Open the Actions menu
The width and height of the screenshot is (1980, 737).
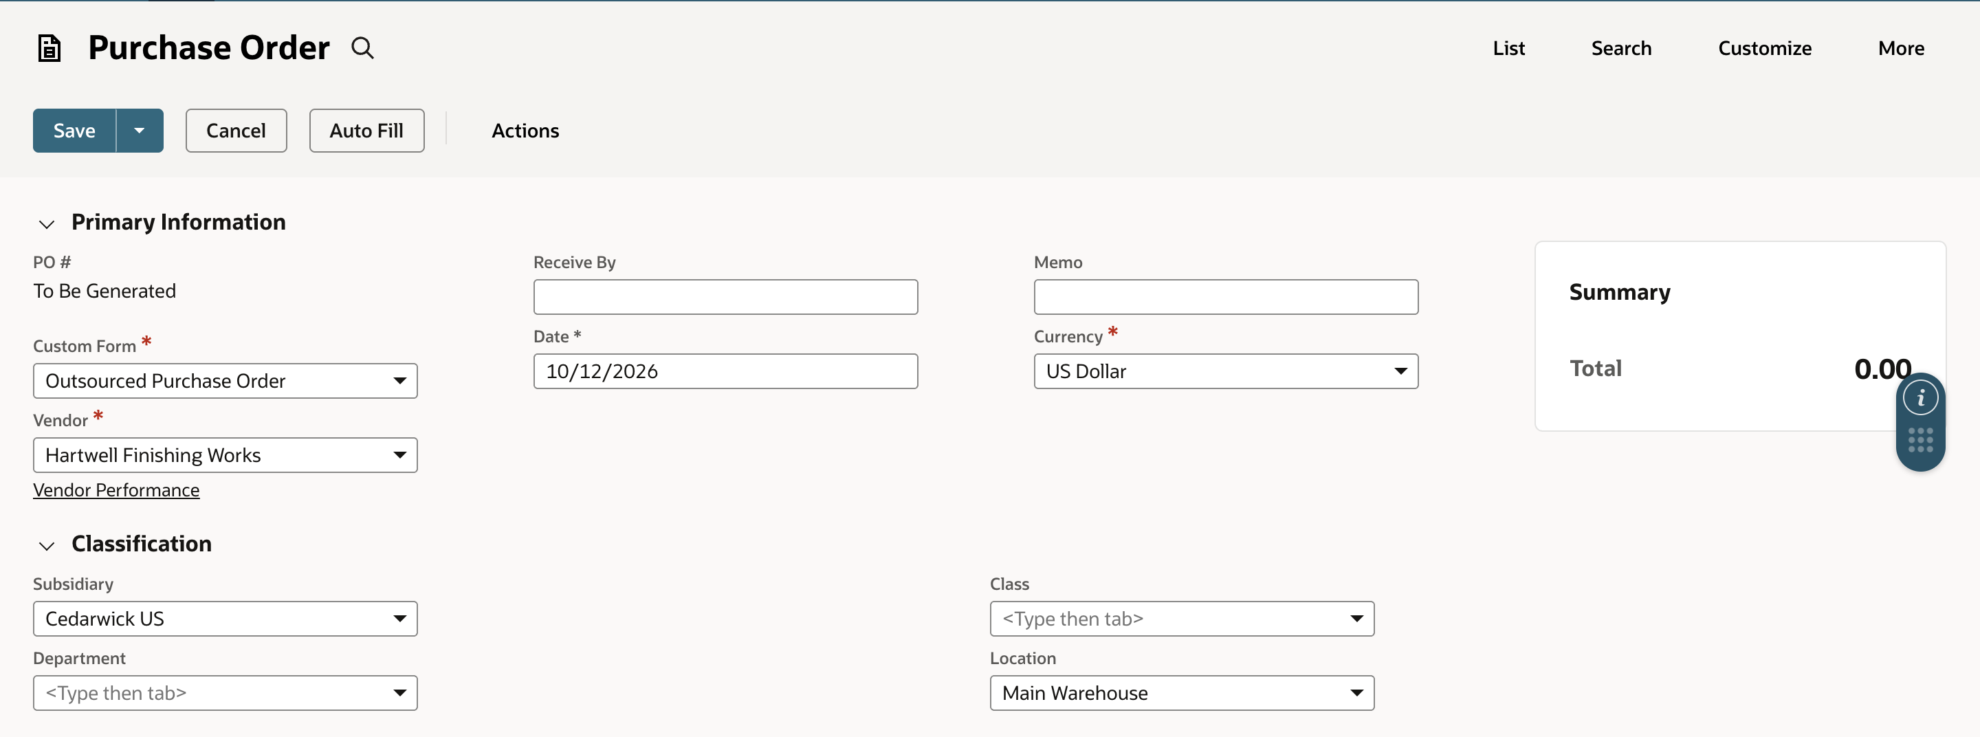click(x=526, y=131)
